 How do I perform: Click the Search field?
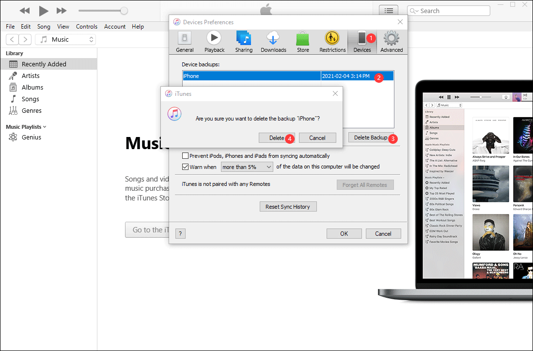point(449,11)
